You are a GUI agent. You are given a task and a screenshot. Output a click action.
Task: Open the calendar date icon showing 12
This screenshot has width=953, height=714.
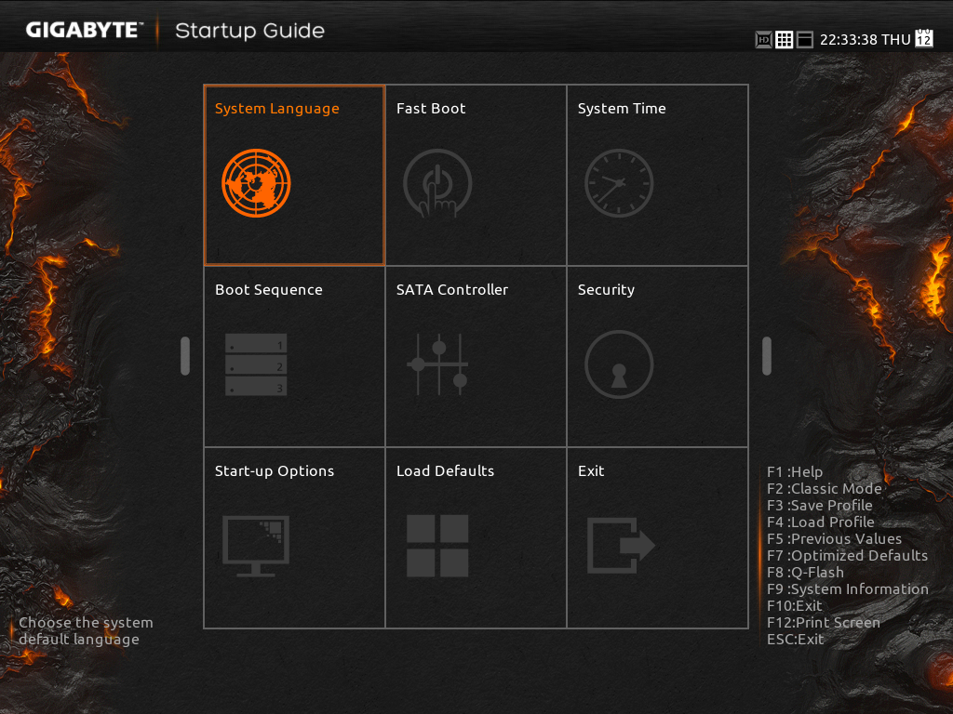click(924, 37)
